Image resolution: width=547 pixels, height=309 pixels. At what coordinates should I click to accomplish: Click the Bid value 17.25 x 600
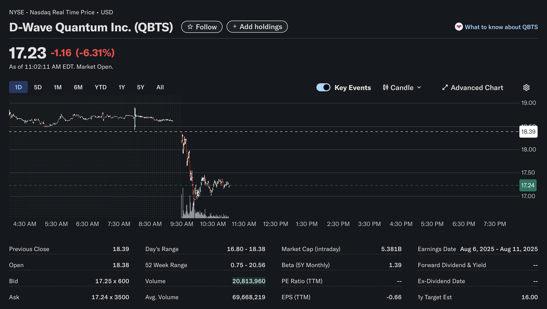tap(112, 281)
